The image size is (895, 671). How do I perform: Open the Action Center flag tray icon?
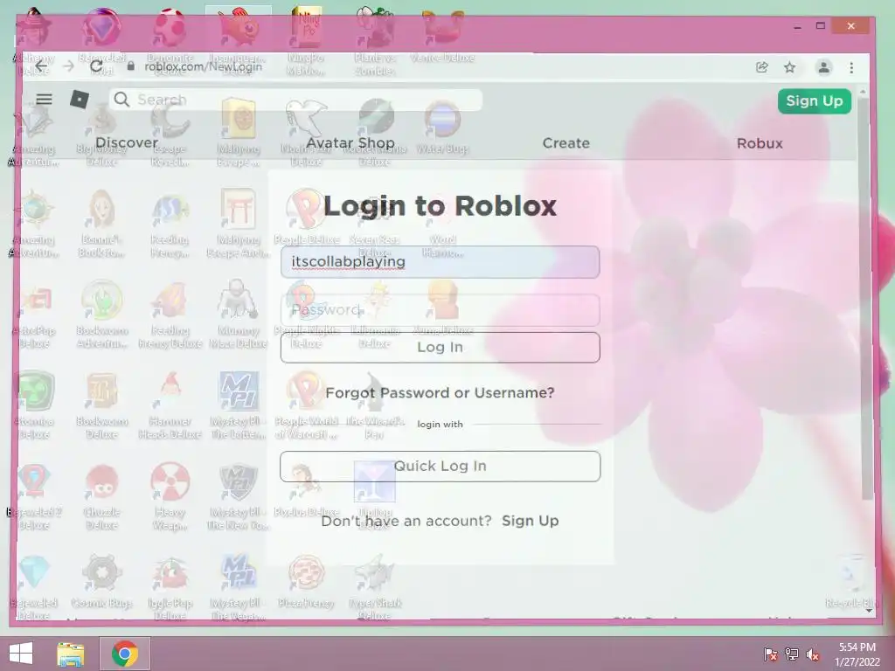pos(770,654)
